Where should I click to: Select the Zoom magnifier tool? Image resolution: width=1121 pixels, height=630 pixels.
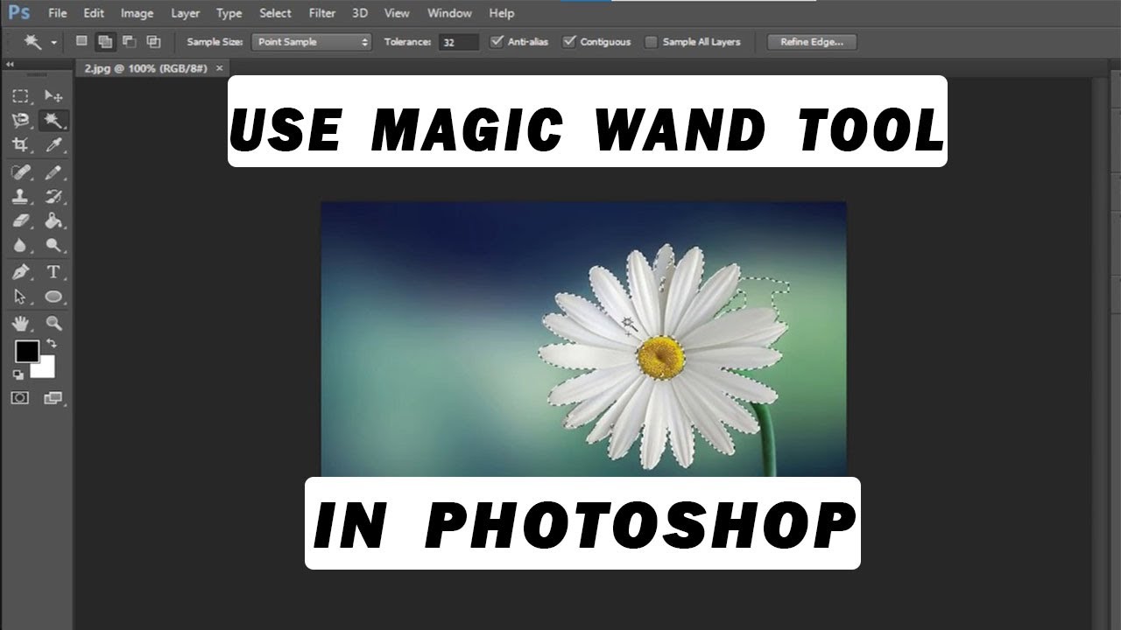[53, 323]
